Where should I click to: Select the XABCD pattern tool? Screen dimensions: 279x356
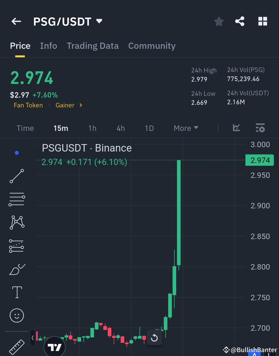pyautogui.click(x=17, y=222)
